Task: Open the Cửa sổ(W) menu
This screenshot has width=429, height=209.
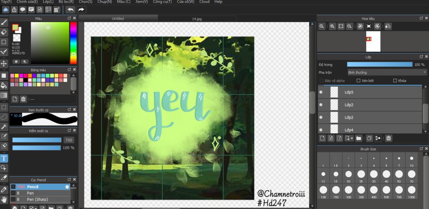Action: [x=186, y=2]
